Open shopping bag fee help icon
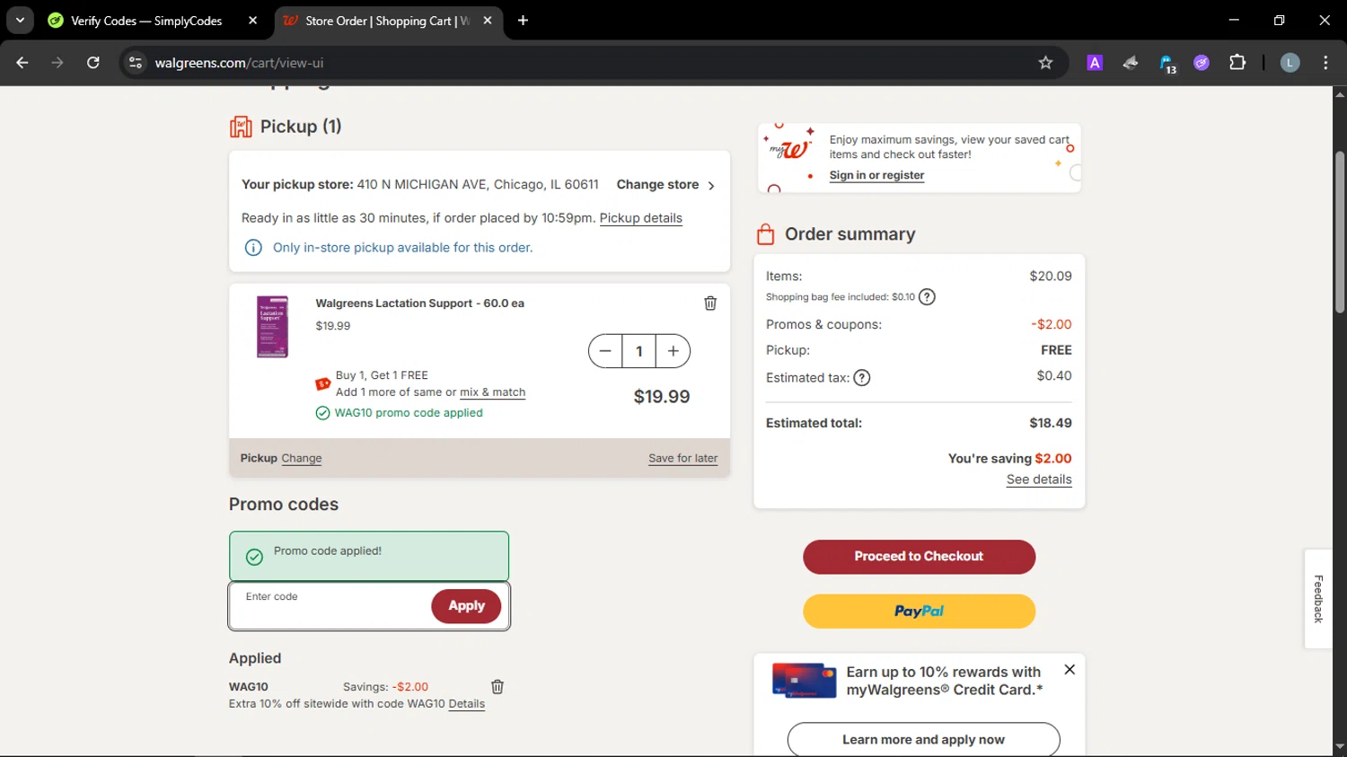The height and width of the screenshot is (757, 1347). [927, 297]
